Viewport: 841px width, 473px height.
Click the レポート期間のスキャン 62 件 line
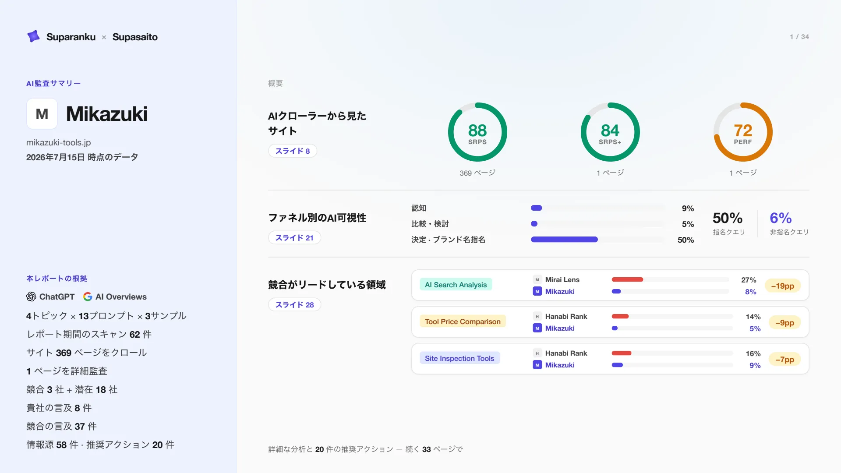[89, 334]
